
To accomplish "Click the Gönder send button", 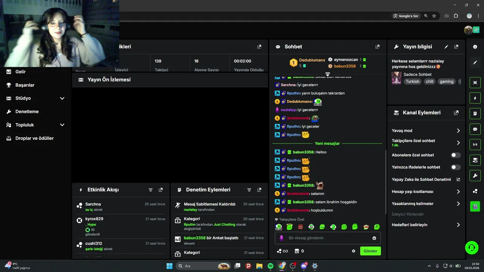I will (370, 251).
